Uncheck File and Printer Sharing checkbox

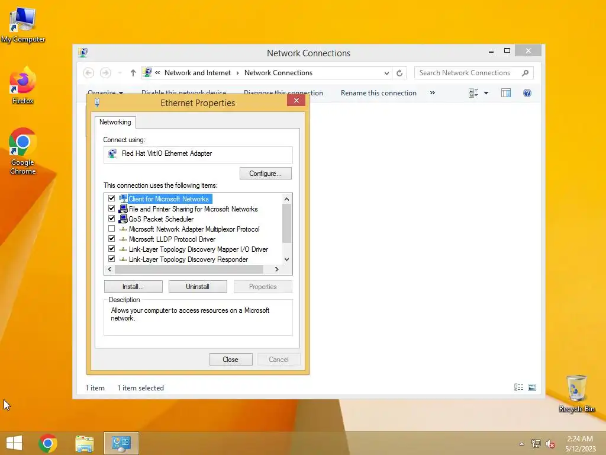pyautogui.click(x=112, y=208)
